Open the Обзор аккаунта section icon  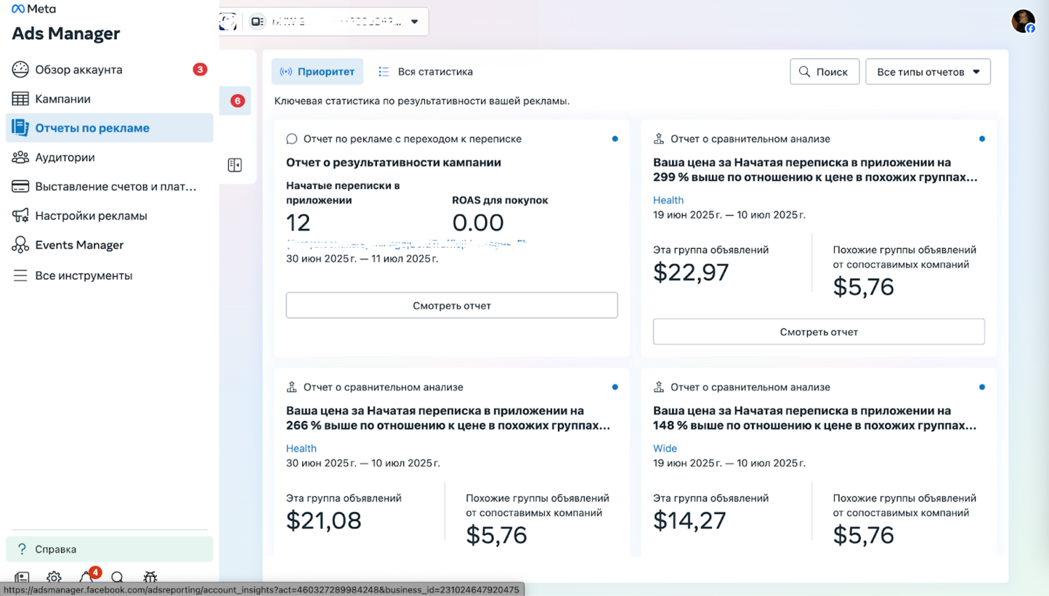pos(20,69)
